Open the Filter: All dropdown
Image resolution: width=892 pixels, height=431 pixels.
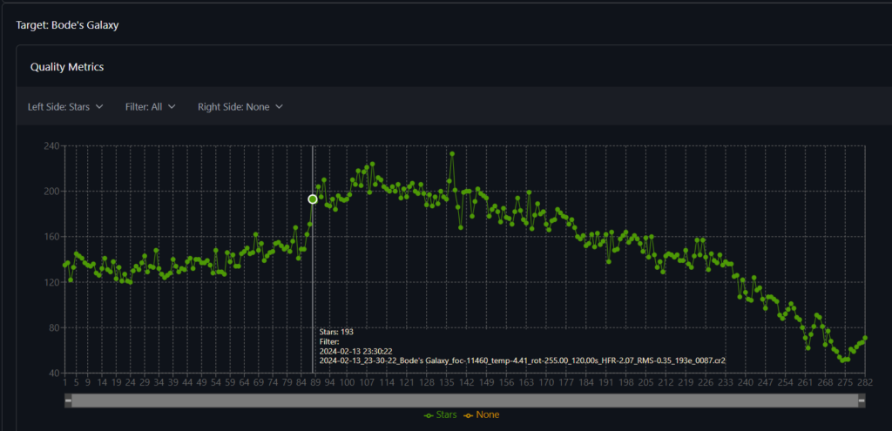pos(150,107)
